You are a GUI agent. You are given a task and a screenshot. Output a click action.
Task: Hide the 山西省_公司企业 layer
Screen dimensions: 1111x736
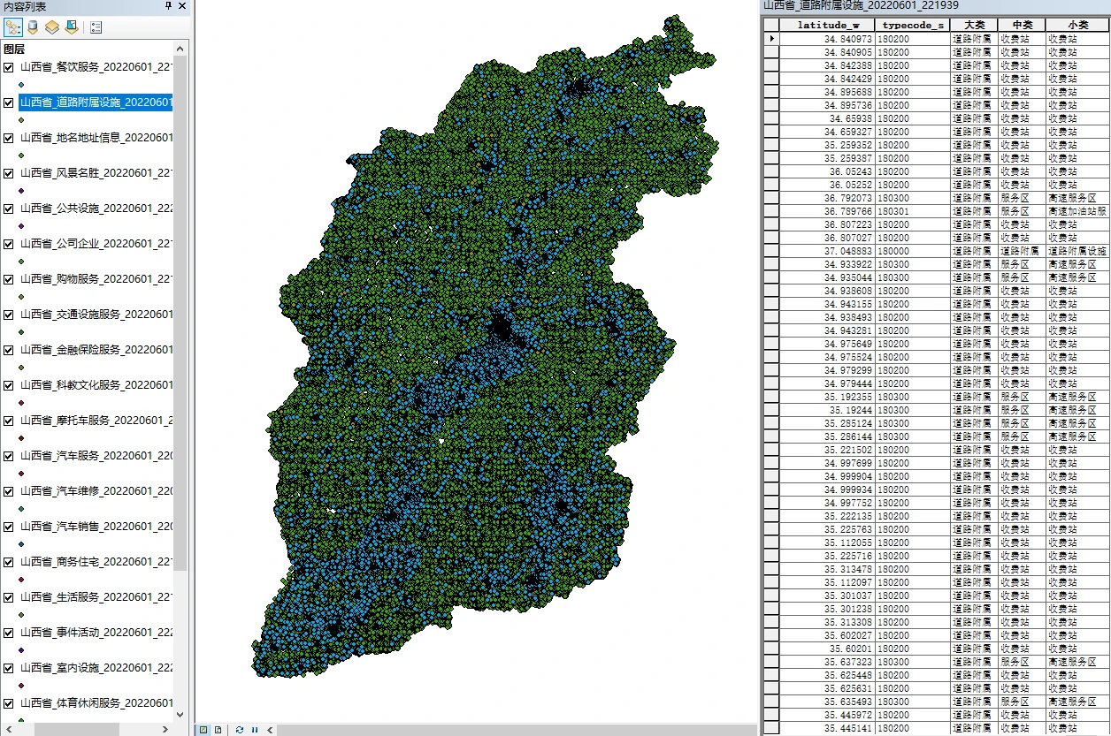[x=9, y=244]
